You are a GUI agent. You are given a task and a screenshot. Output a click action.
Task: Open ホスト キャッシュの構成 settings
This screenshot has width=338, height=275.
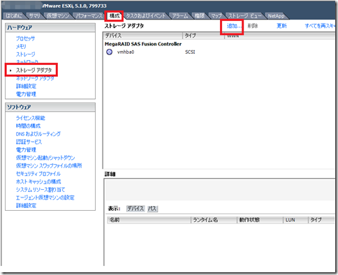click(38, 181)
